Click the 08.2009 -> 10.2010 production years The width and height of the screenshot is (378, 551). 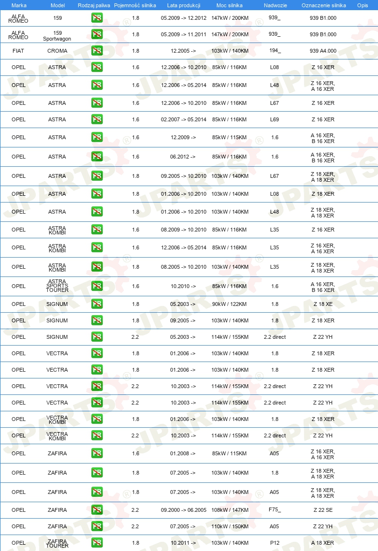coord(184,230)
